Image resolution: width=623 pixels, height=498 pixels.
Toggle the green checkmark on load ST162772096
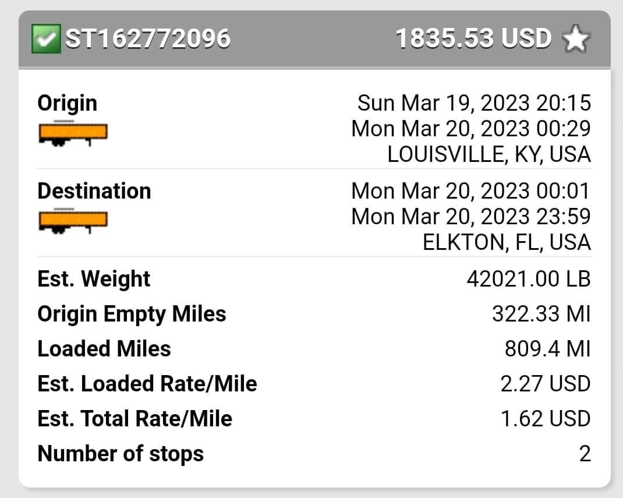tap(46, 38)
